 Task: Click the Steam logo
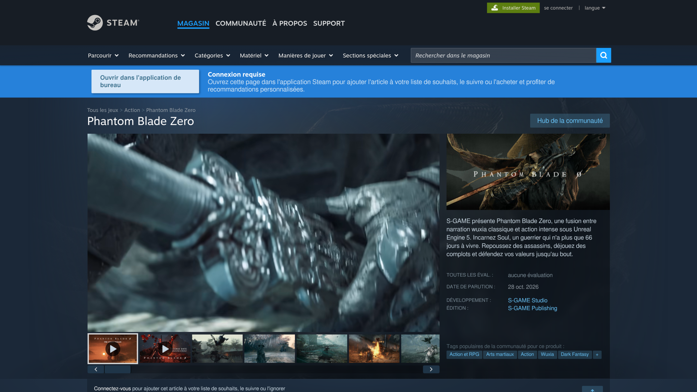pyautogui.click(x=113, y=23)
